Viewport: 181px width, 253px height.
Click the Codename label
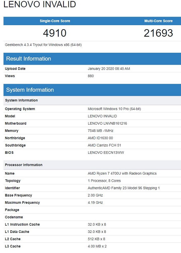[x=14, y=217]
